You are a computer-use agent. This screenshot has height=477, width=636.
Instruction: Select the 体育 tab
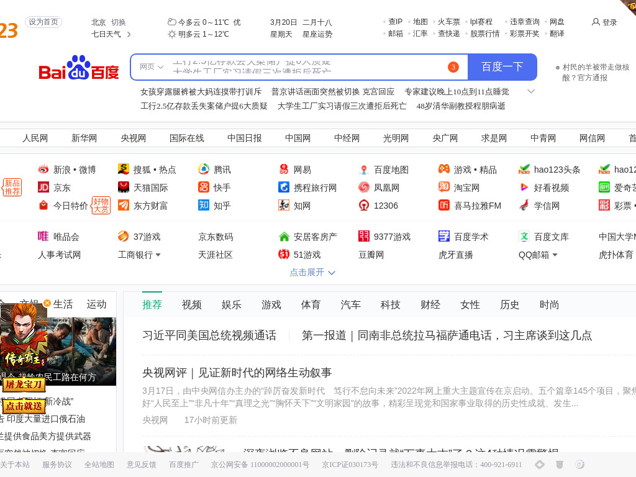click(311, 304)
